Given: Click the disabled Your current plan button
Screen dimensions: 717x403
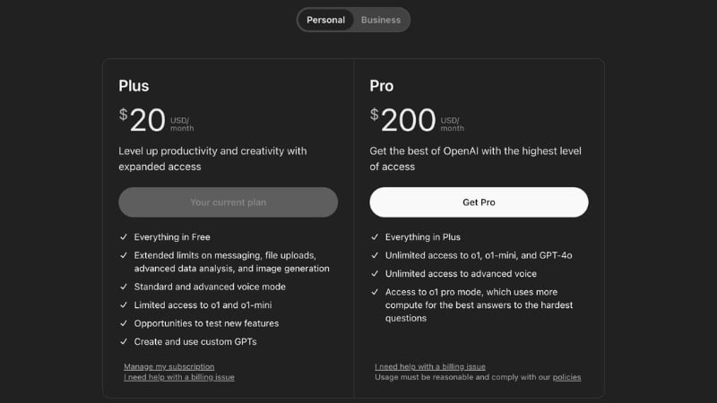Looking at the screenshot, I should click(228, 202).
